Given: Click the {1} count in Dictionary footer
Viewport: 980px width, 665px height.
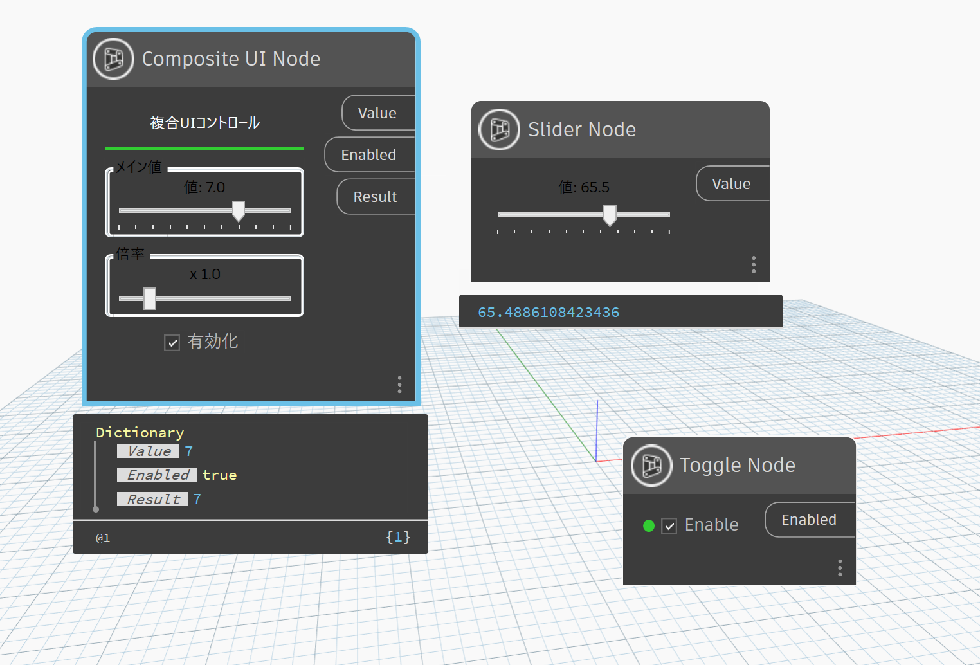Looking at the screenshot, I should 398,537.
